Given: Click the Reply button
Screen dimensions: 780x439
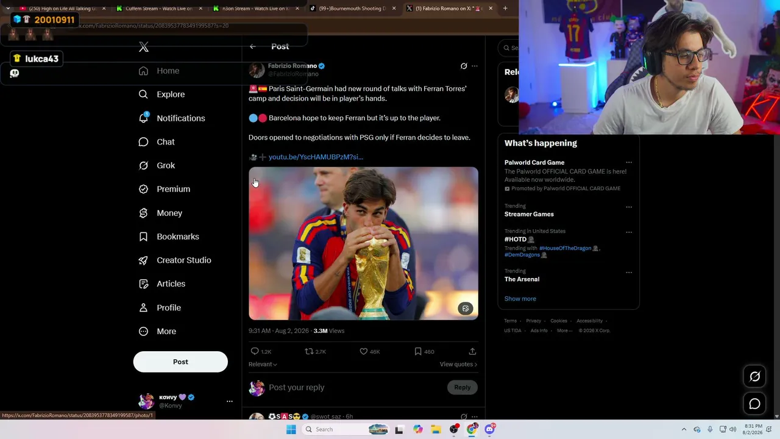Looking at the screenshot, I should (463, 387).
